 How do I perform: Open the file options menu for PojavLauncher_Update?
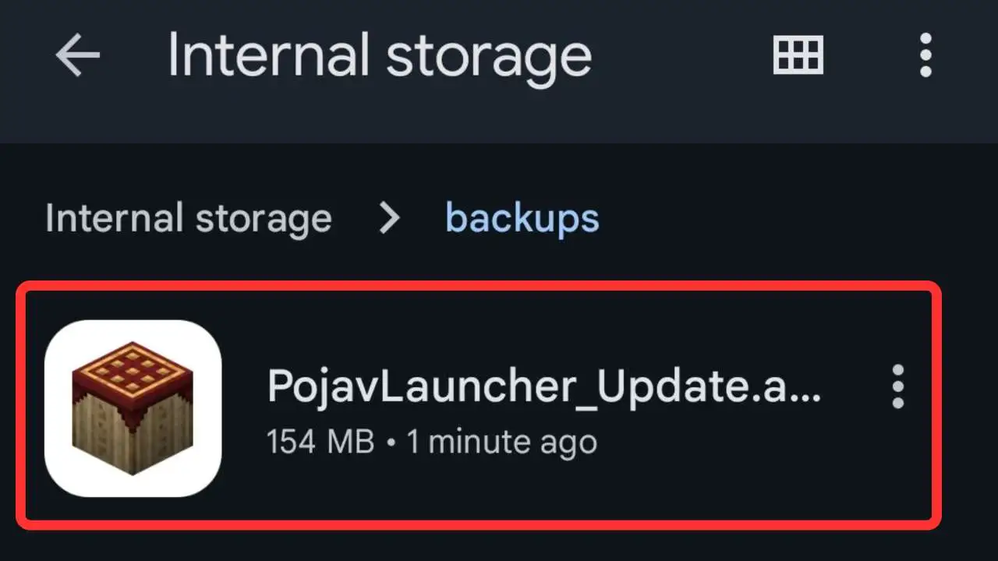(x=897, y=387)
